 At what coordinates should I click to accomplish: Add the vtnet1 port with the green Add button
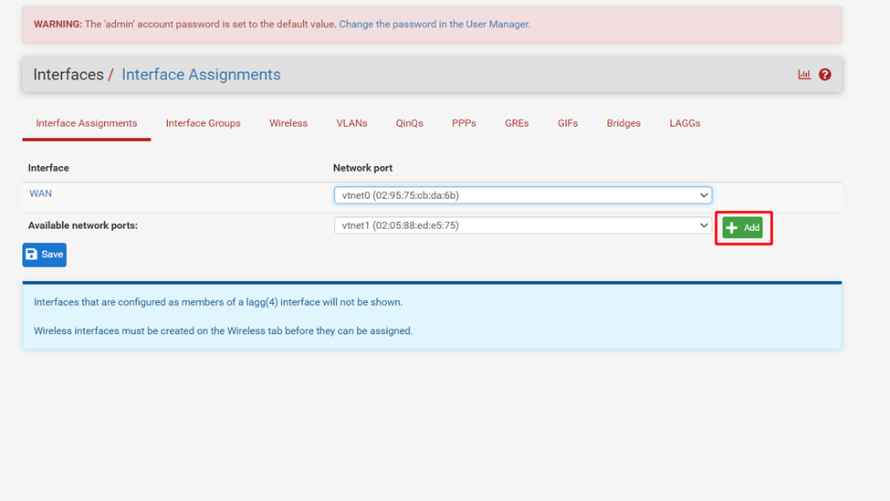click(x=742, y=227)
